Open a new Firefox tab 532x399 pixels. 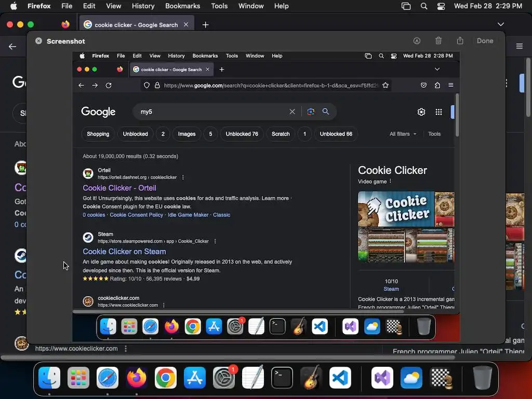(205, 25)
